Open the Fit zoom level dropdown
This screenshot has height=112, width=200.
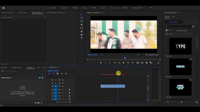(x=105, y=55)
